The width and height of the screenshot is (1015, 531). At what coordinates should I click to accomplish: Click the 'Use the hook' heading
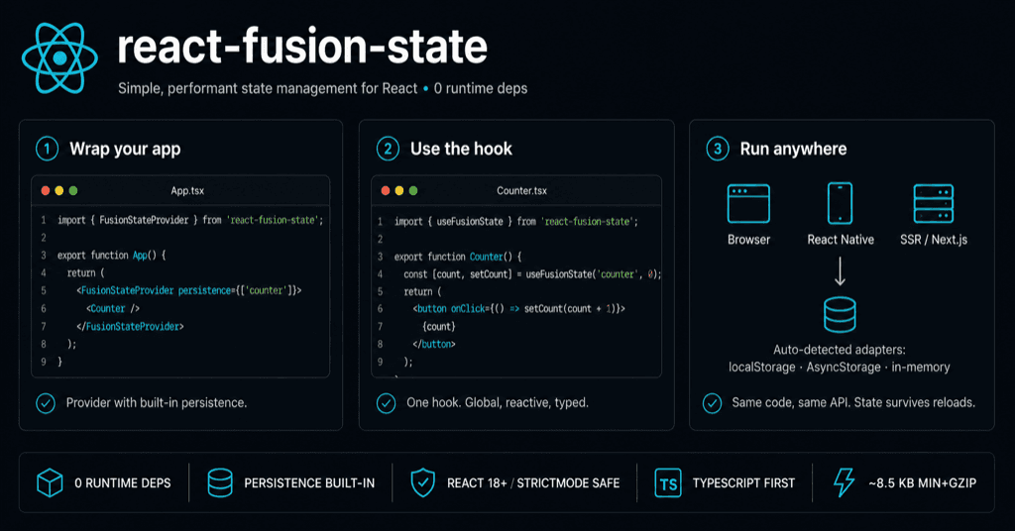click(x=461, y=149)
